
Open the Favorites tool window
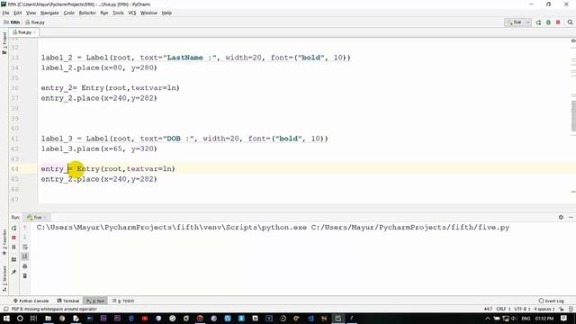click(x=4, y=242)
